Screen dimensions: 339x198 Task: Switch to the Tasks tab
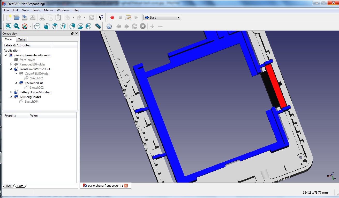[x=22, y=39]
